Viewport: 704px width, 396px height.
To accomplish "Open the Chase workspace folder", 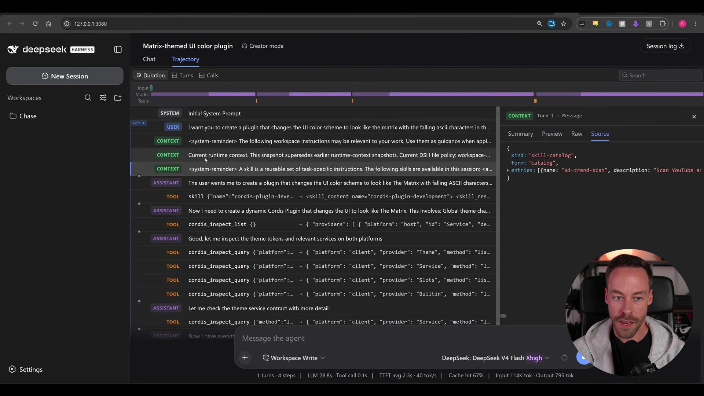I will (x=23, y=116).
